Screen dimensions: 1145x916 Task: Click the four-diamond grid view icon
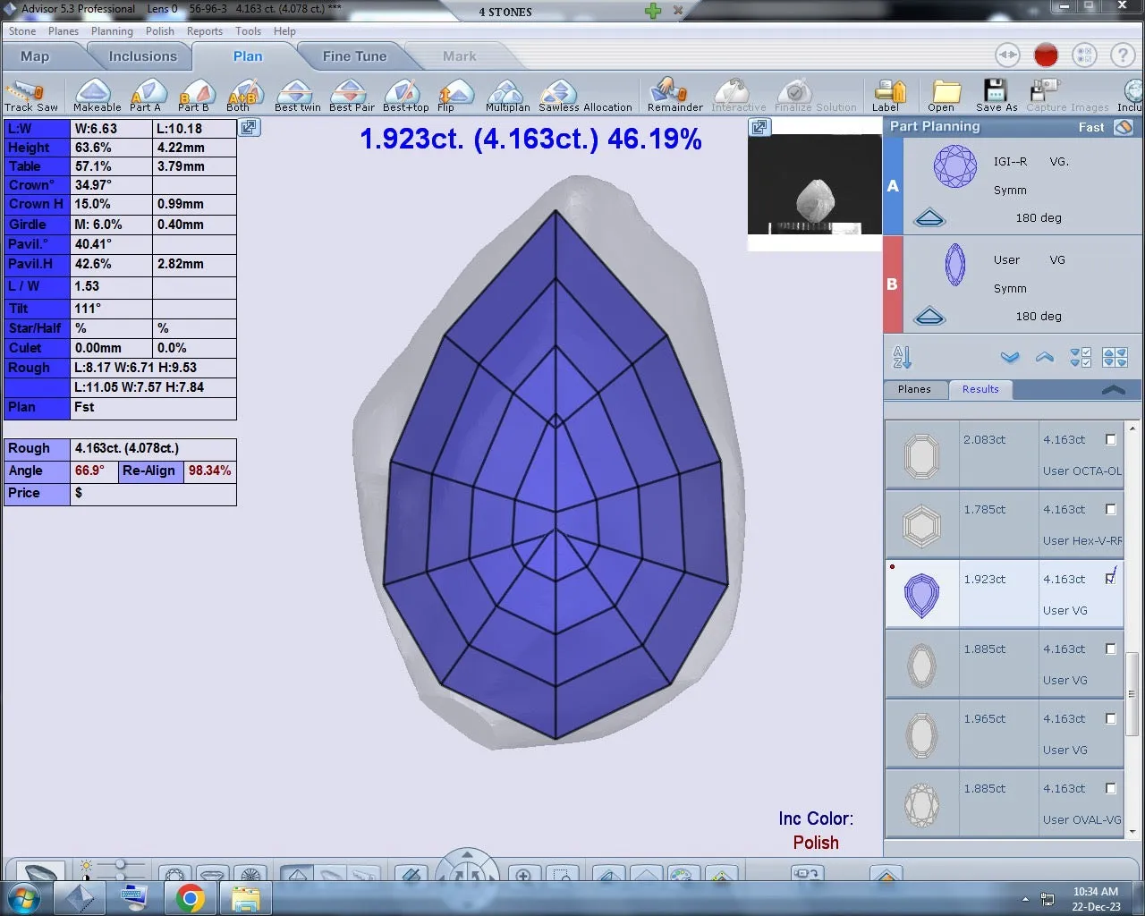[1115, 358]
